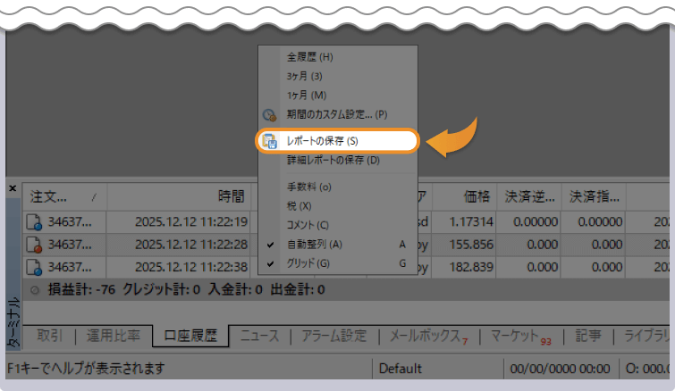Switch to the ニュース tab
This screenshot has width=675, height=391.
[x=259, y=336]
